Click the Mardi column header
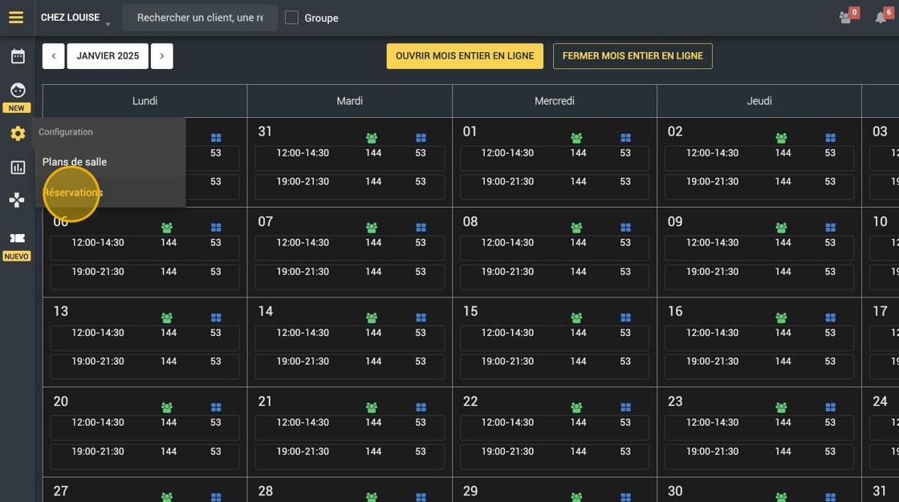This screenshot has height=502, width=899. point(350,101)
